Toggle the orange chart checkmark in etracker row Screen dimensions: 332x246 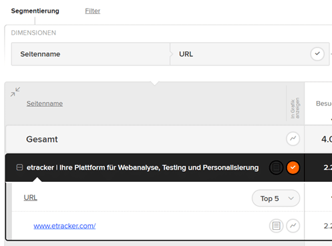(293, 167)
